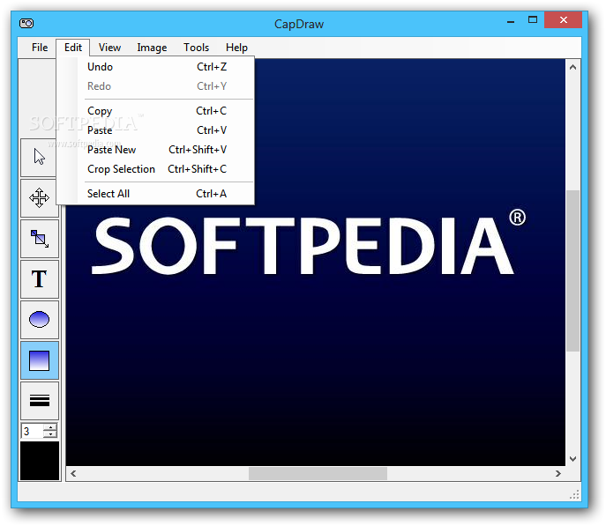Viewport: 606px width, 526px height.
Task: Click the horizontal scrollbar left arrow
Action: point(73,473)
